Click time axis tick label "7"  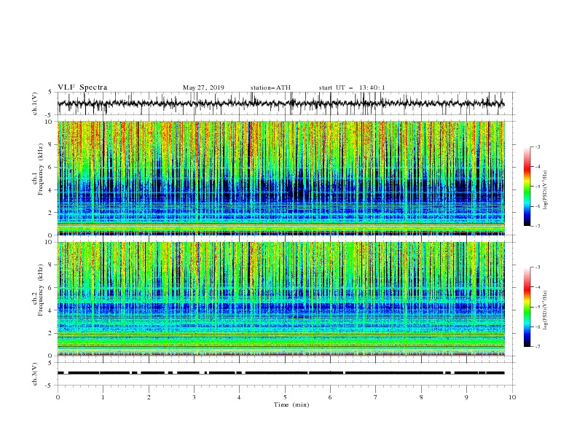[376, 397]
